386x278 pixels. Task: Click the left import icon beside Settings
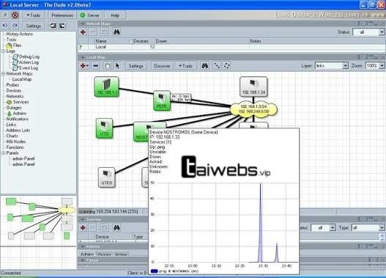[53, 26]
